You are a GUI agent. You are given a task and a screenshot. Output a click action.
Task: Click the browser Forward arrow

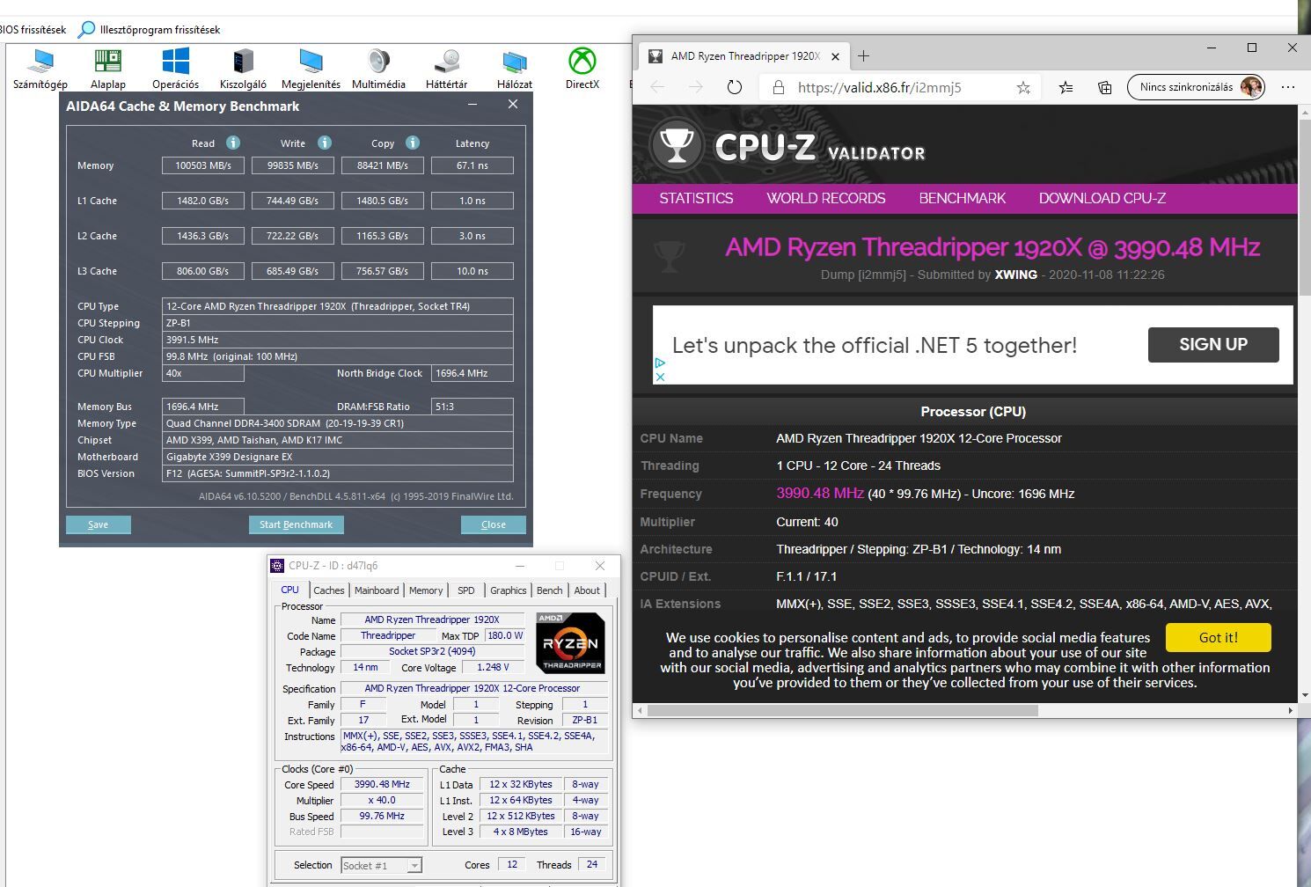pos(696,87)
